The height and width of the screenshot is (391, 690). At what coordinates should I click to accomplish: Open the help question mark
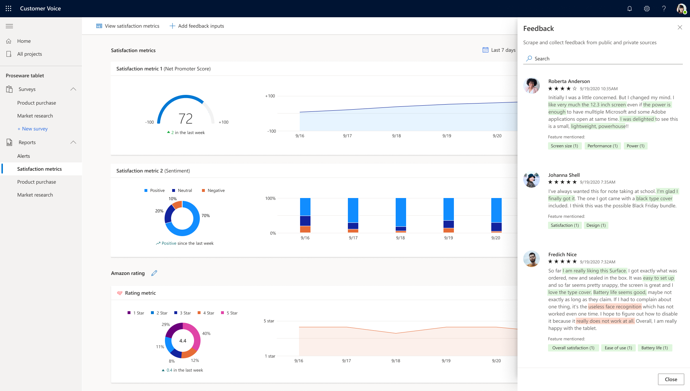tap(664, 9)
